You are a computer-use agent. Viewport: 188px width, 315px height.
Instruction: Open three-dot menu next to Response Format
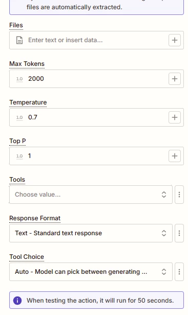[179, 233]
